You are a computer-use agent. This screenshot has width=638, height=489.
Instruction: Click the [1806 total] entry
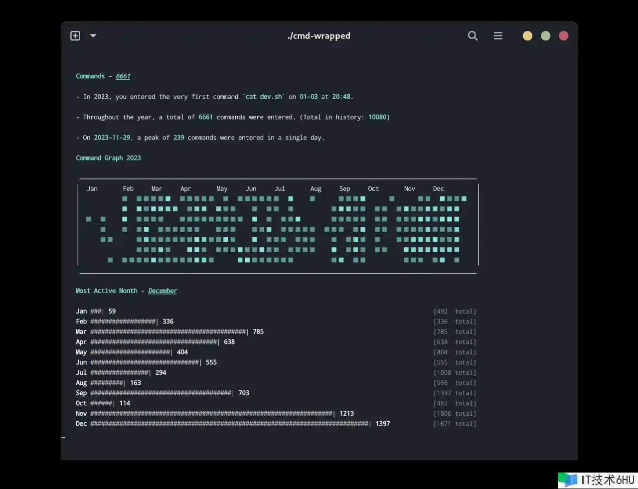455,413
